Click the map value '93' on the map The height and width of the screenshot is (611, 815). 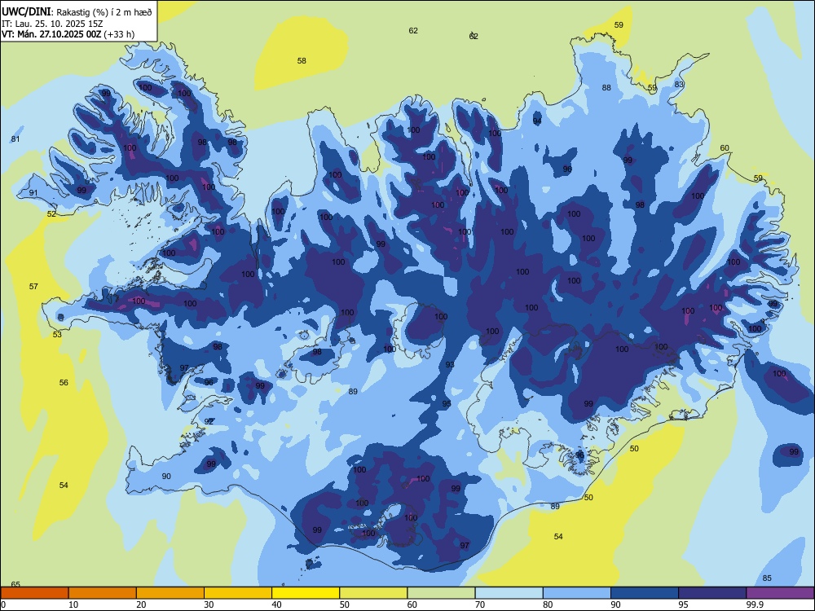point(450,365)
